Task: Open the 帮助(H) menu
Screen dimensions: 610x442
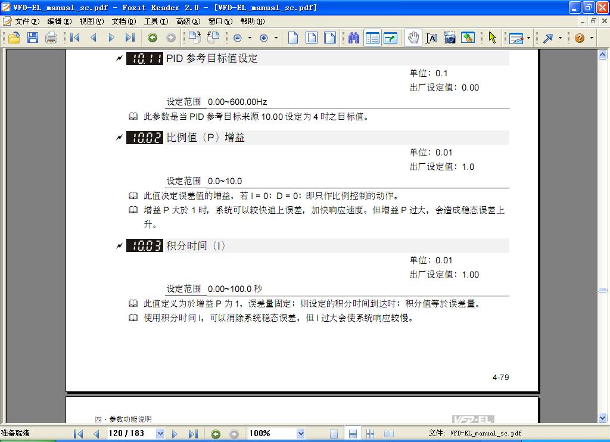Action: [x=253, y=21]
